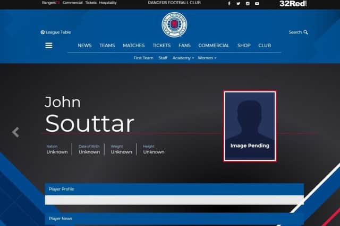
Task: Open the hamburger menu icon
Action: pos(49,46)
